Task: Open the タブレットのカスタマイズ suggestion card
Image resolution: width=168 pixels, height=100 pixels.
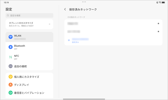Action: click(29, 24)
